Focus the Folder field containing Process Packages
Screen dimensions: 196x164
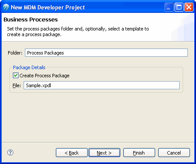click(106, 53)
